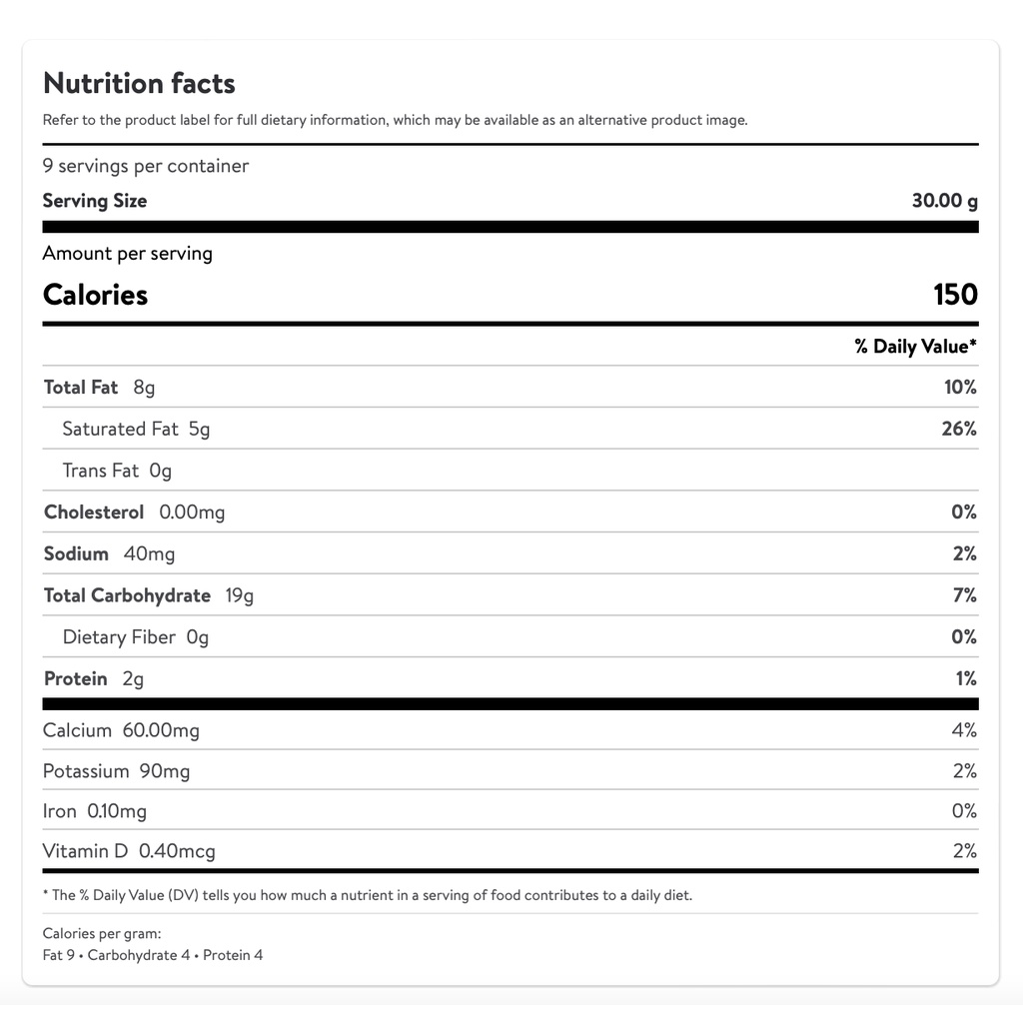This screenshot has height=1023, width=1023.
Task: Click the 30.00 g serving size value
Action: 944,201
